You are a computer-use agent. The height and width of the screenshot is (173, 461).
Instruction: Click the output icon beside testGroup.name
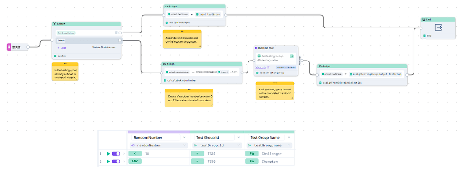[249, 145]
